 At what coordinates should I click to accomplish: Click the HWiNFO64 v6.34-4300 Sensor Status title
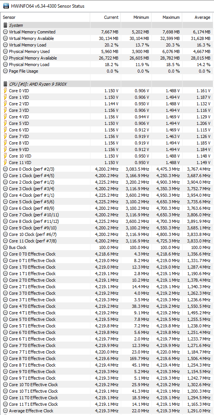(x=48, y=6)
